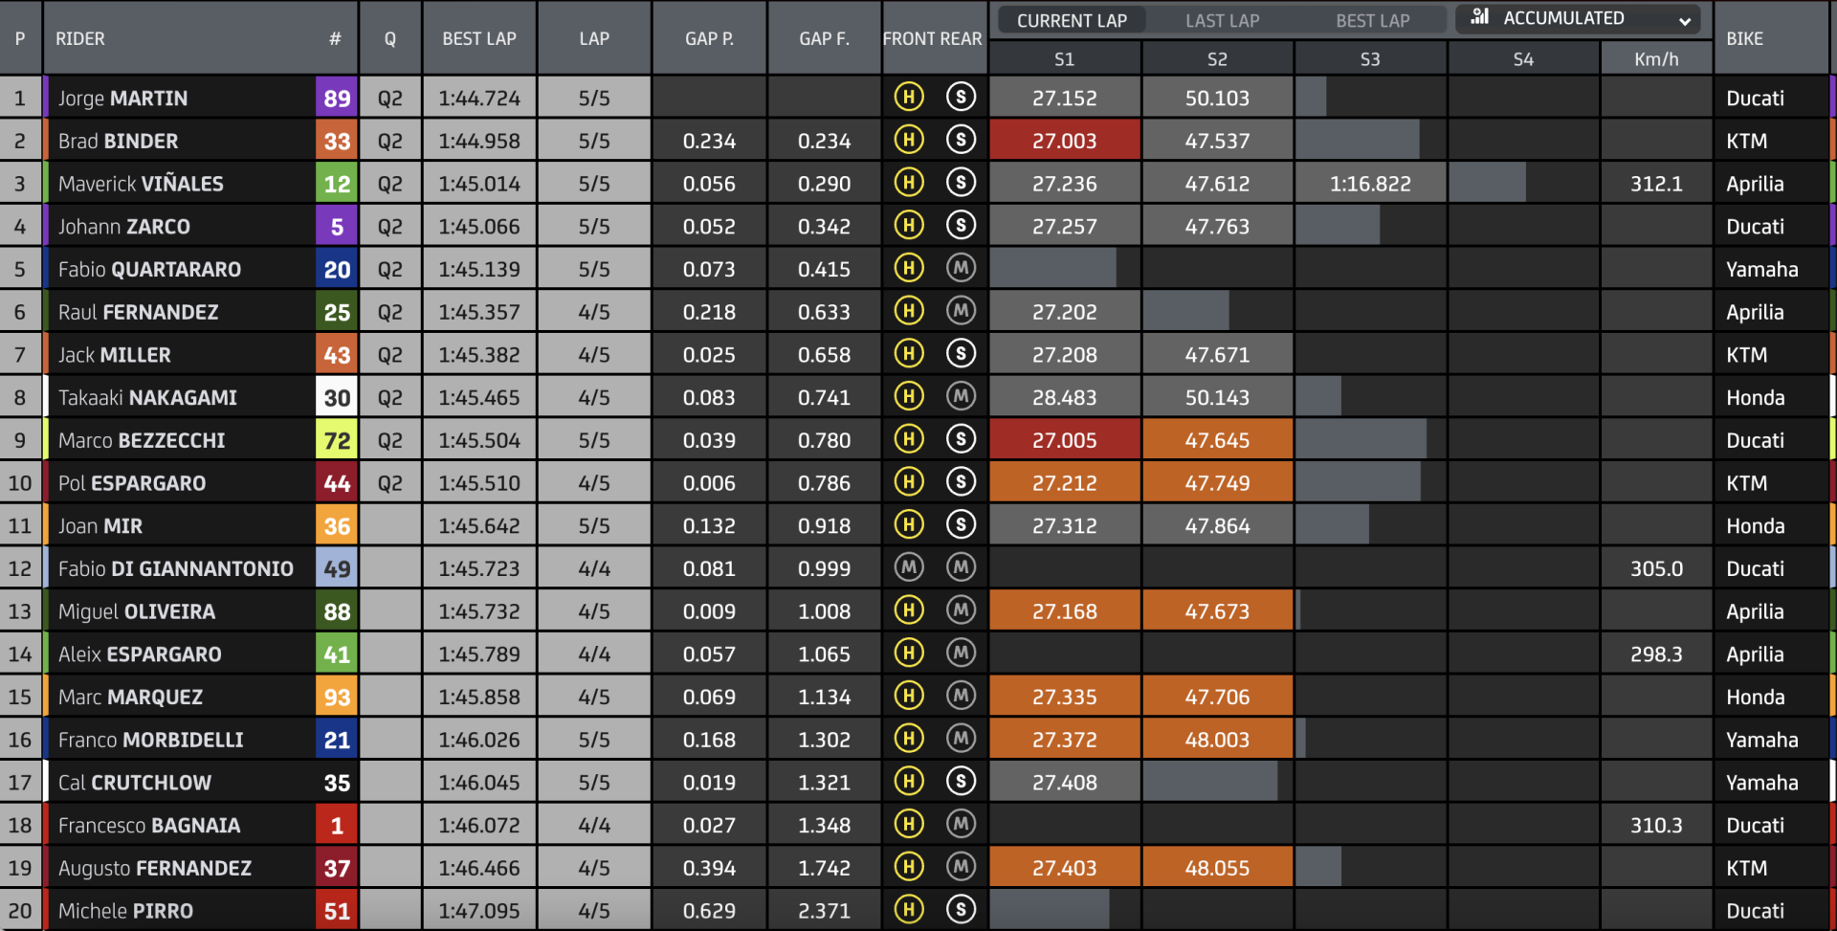Click Jorge MARTIN's front tyre H icon
Image resolution: width=1837 pixels, height=931 pixels.
[x=909, y=97]
